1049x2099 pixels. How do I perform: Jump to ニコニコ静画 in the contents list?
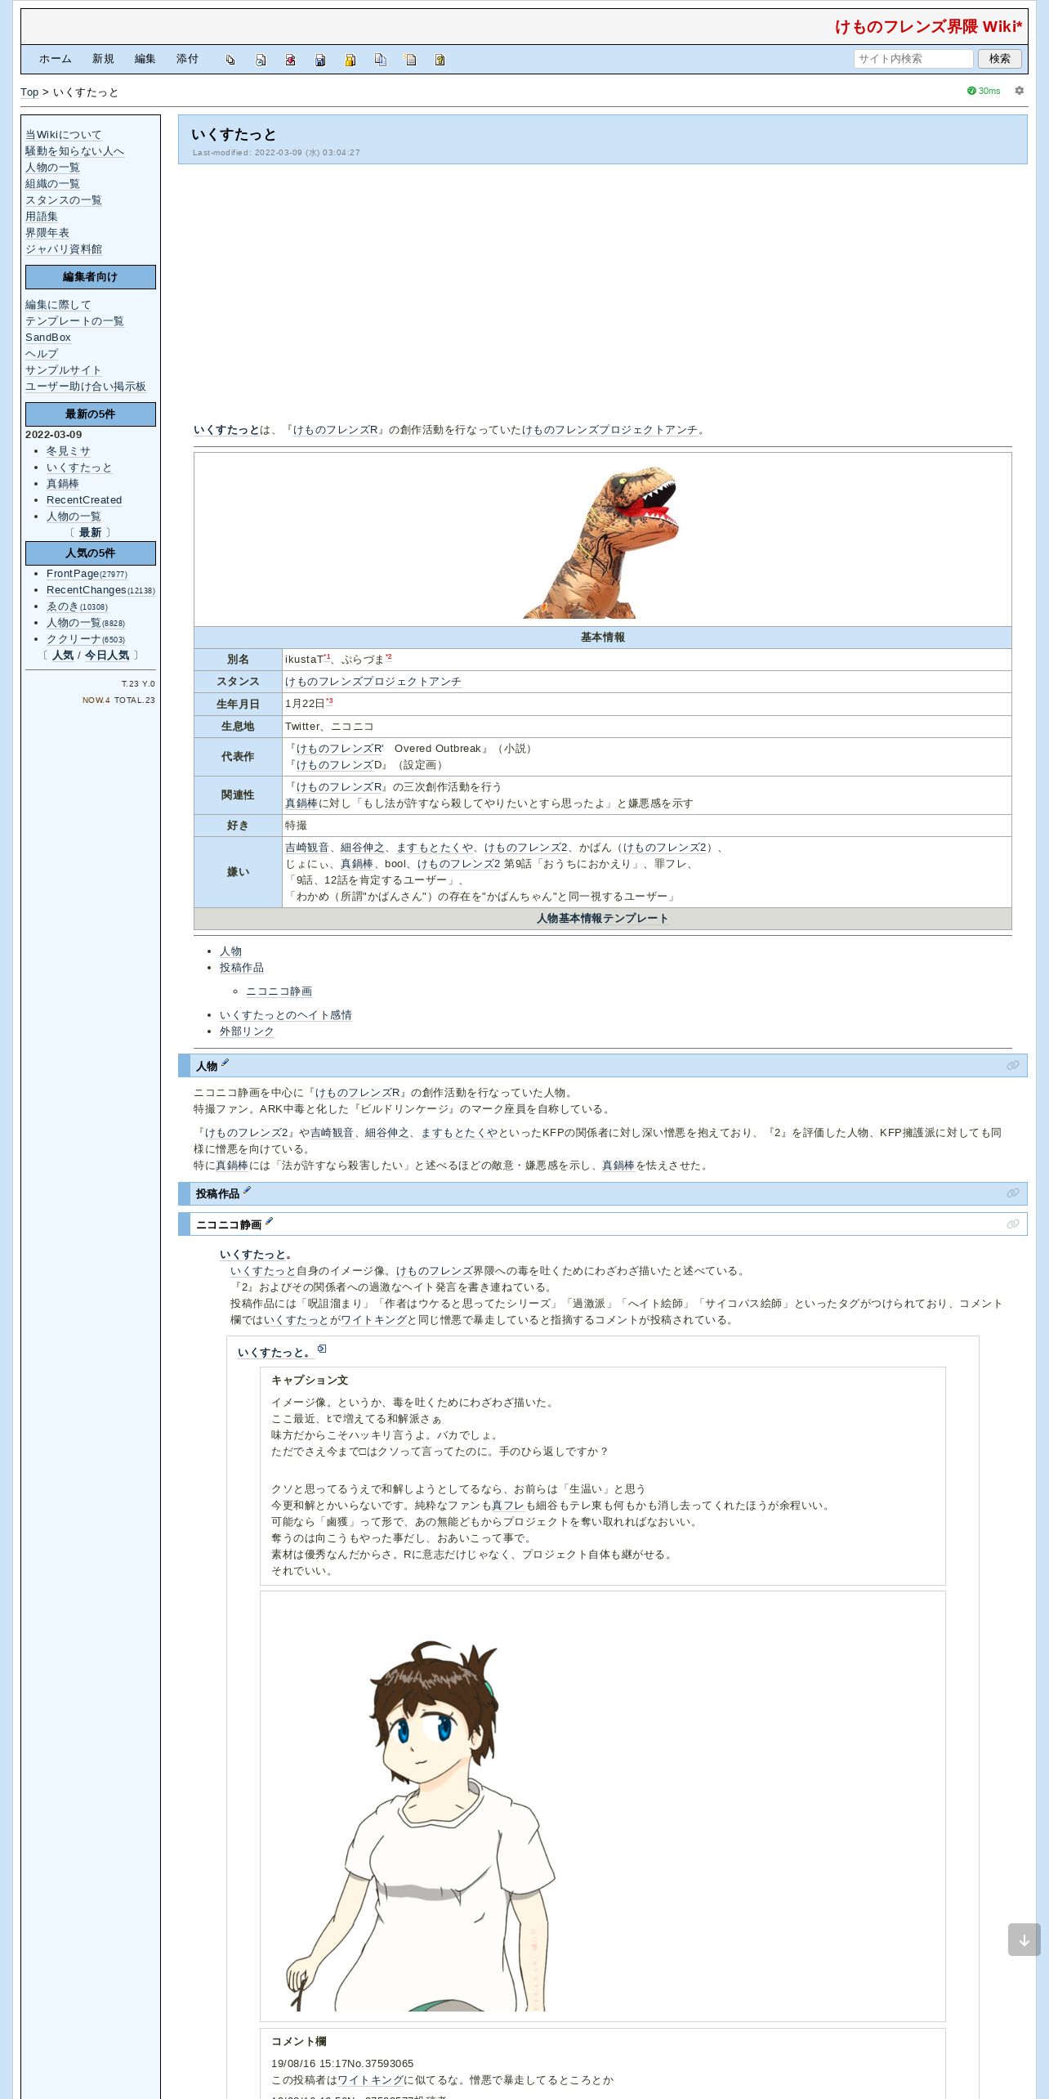[279, 991]
